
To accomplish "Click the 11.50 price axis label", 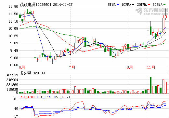I will coord(13,14).
